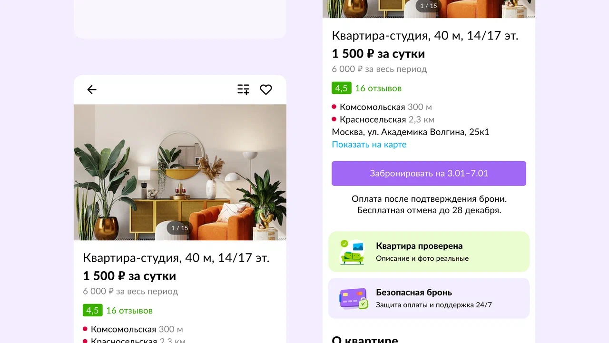
Task: Click the cropped photo atop right card
Action: pos(429,9)
